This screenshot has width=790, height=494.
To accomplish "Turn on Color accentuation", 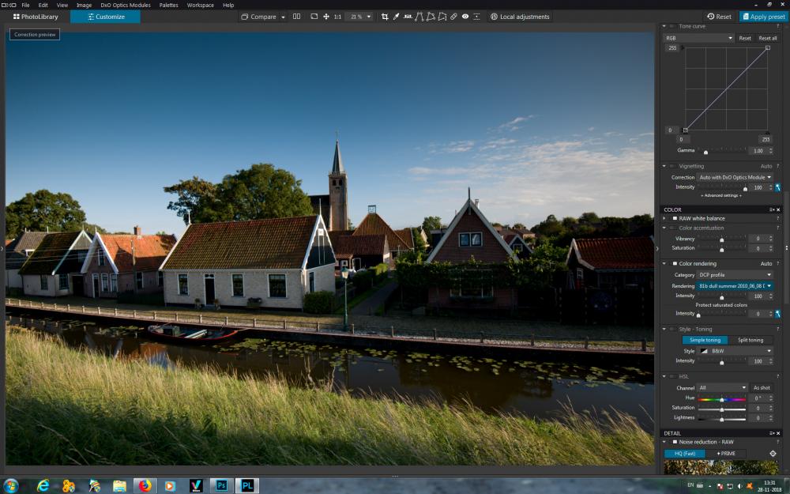I will (x=672, y=228).
